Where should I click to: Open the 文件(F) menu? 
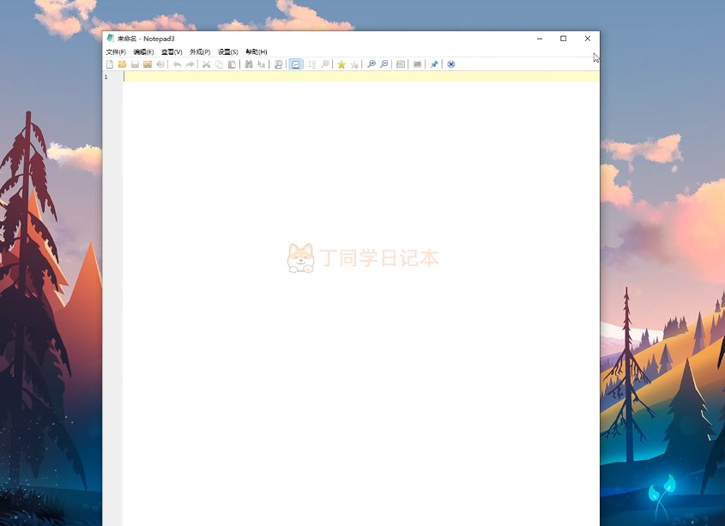pos(116,51)
